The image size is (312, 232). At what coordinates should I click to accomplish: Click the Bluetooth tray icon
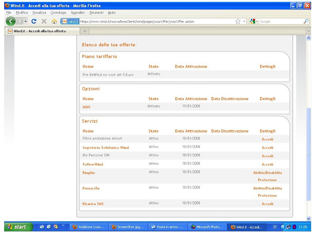pos(294,227)
